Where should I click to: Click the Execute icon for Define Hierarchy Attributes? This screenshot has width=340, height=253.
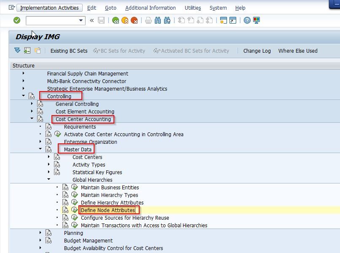(x=74, y=202)
